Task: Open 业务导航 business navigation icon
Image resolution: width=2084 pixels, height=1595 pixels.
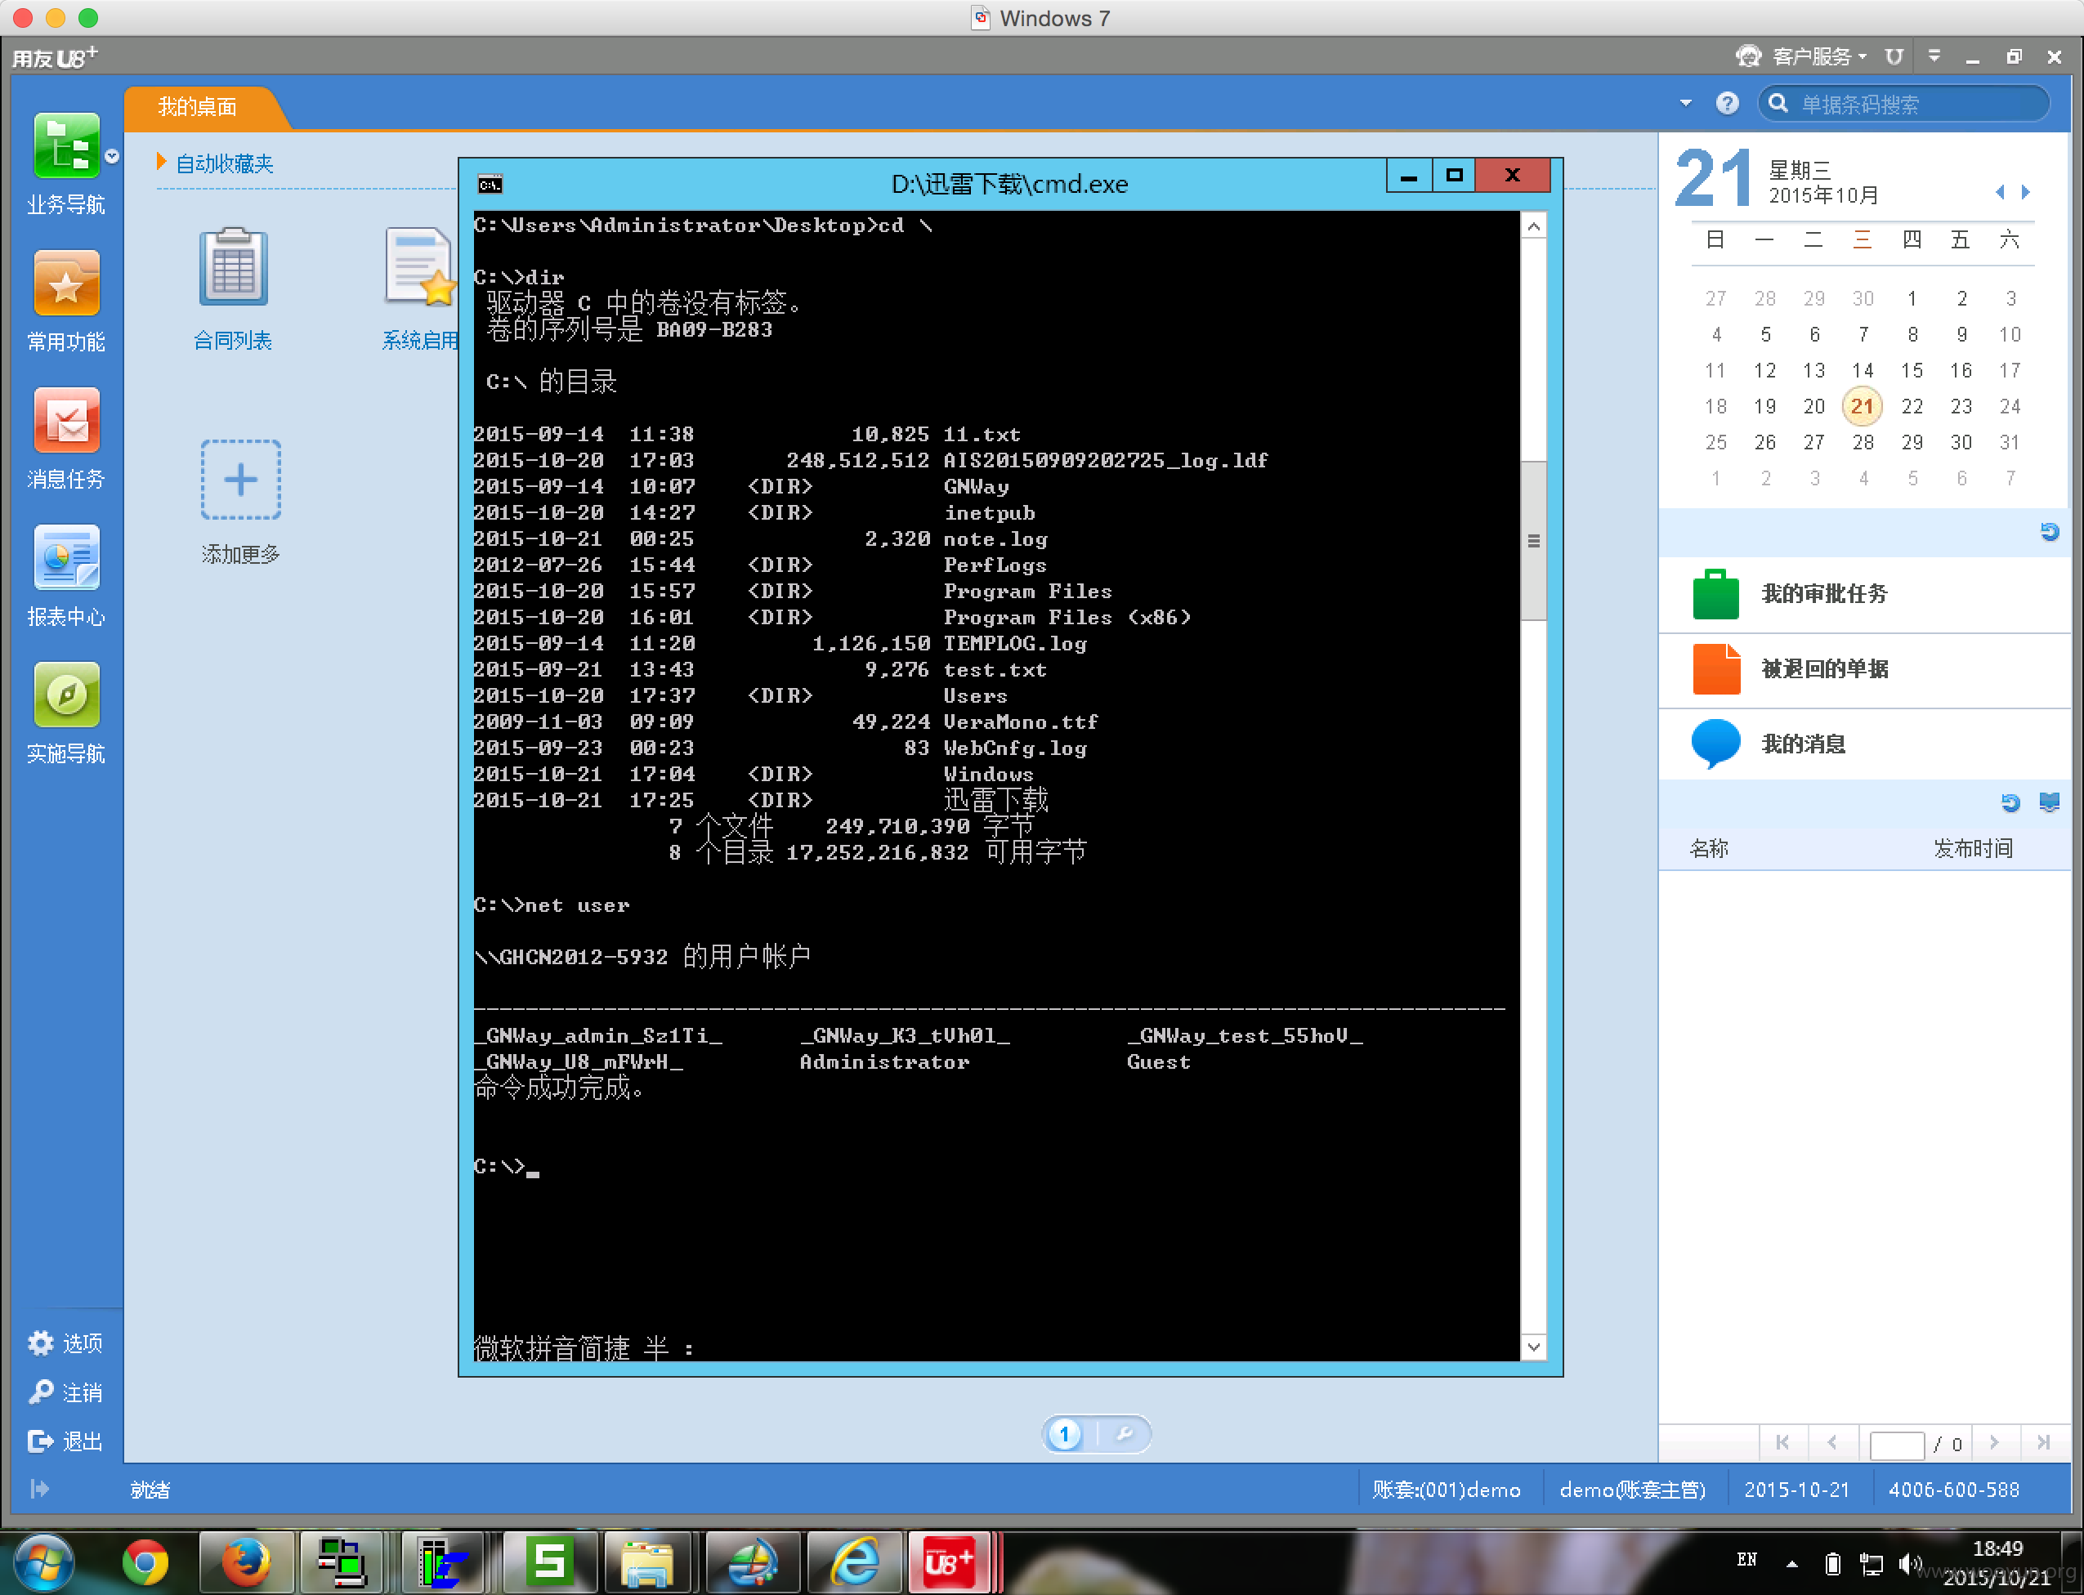Action: [x=65, y=147]
